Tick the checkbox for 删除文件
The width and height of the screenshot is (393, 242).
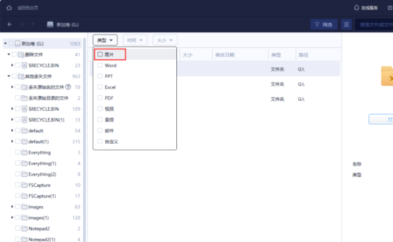tap(15, 54)
